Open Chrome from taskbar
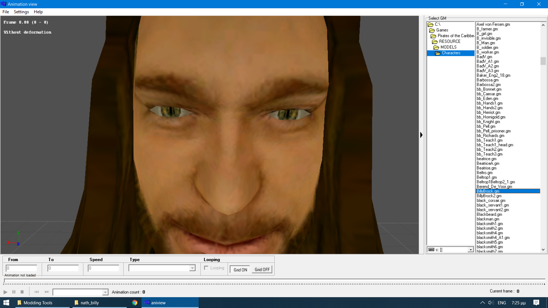Viewport: 548px width, 308px height. [135, 303]
